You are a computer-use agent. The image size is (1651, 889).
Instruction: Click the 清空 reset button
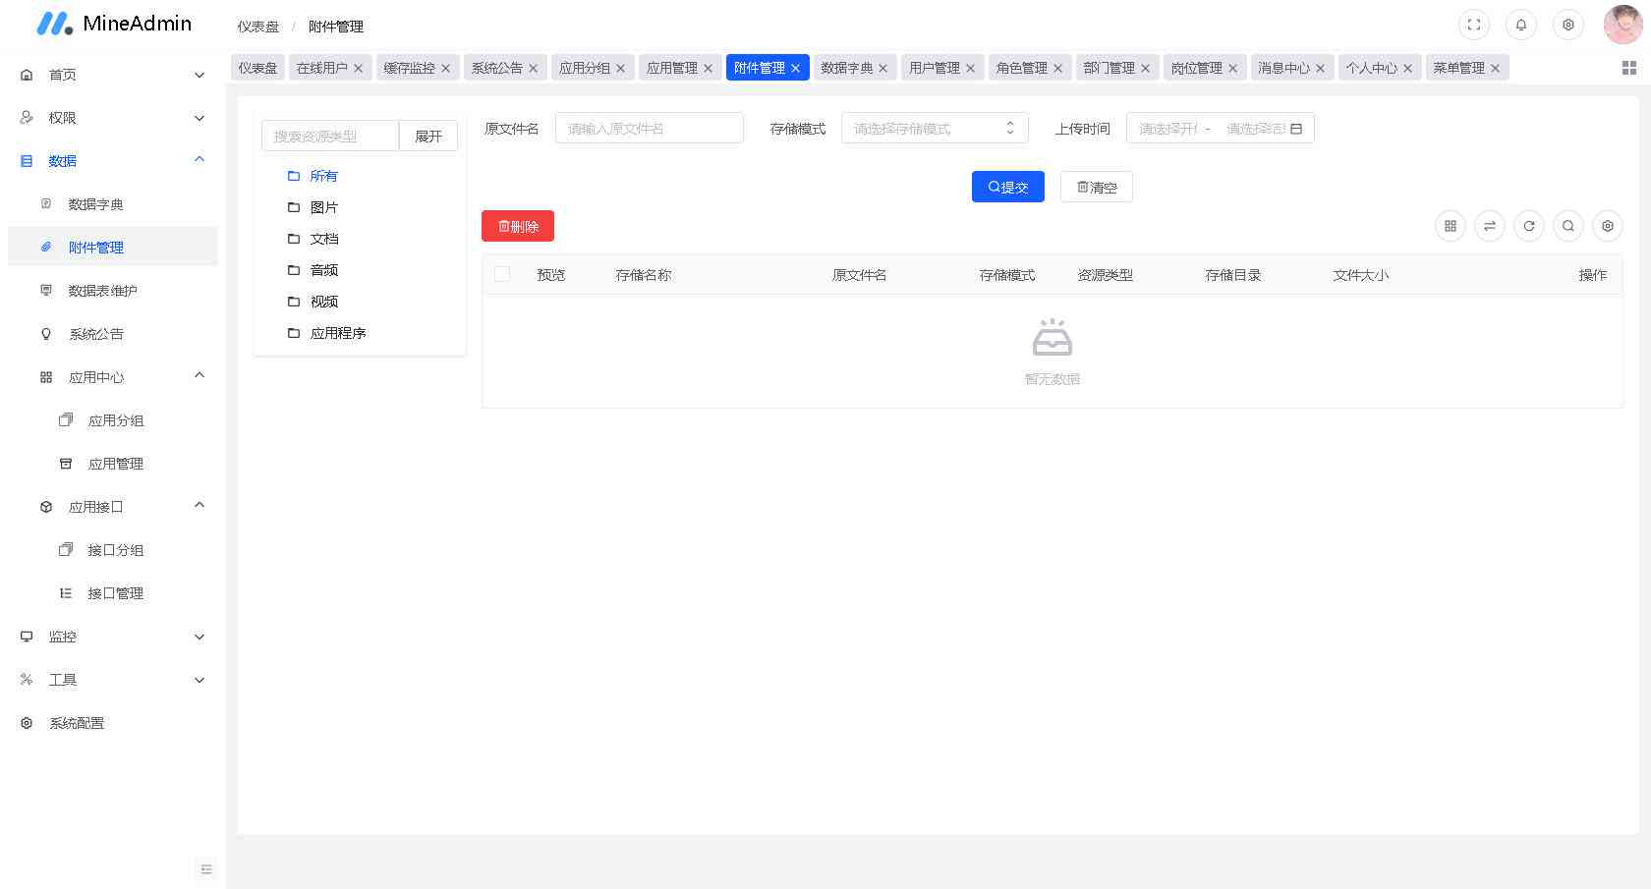tap(1097, 187)
